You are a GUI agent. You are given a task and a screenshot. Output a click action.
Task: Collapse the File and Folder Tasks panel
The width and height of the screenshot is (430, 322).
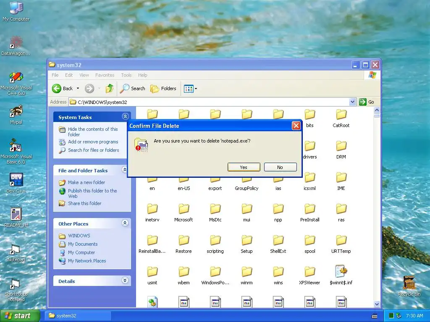(124, 170)
